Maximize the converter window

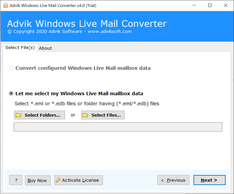pyautogui.click(x=210, y=5)
